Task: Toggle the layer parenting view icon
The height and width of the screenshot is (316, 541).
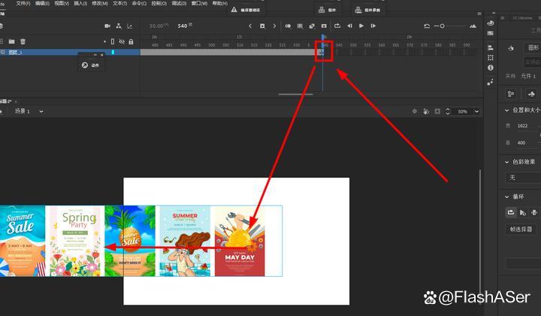Action: point(119,26)
